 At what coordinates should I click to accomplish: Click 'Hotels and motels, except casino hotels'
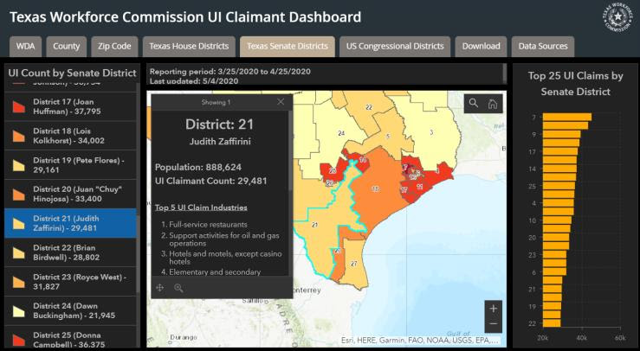click(x=225, y=258)
